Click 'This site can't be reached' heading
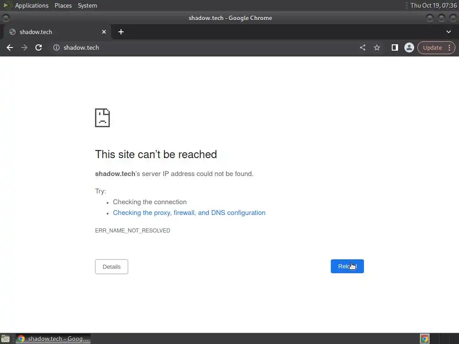459x344 pixels. (x=156, y=155)
